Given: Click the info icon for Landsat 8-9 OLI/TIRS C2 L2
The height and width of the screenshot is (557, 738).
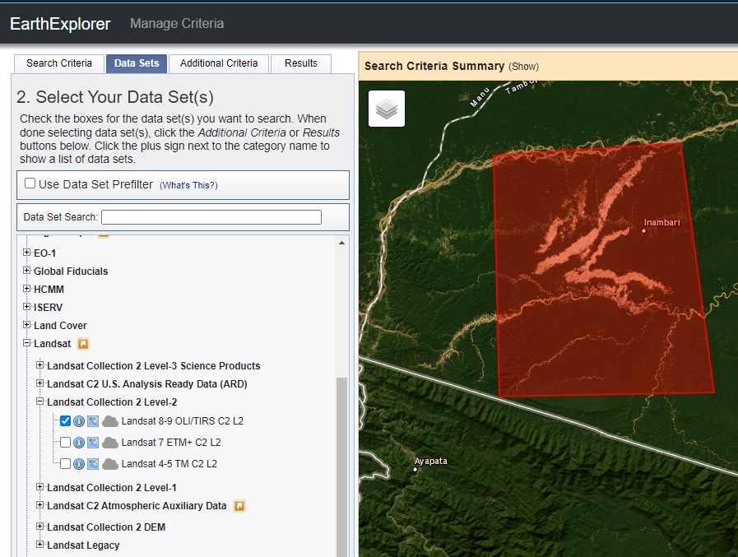Looking at the screenshot, I should click(79, 421).
